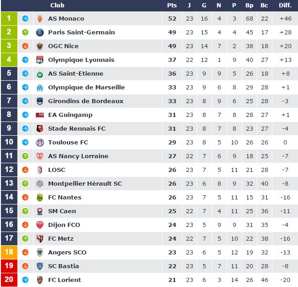This screenshot has width=298, height=287.
Task: Click blue steady arrow beside AS Monaco
Action: [x=25, y=19]
